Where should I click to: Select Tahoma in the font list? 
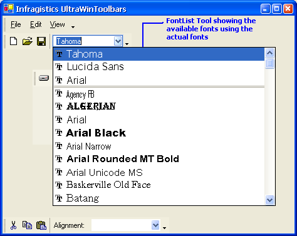pyautogui.click(x=159, y=54)
